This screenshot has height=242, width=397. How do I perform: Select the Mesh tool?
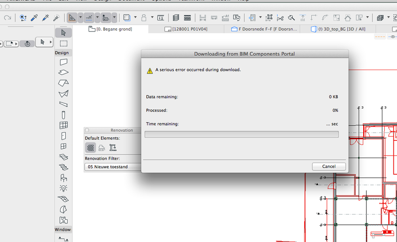coord(63,199)
